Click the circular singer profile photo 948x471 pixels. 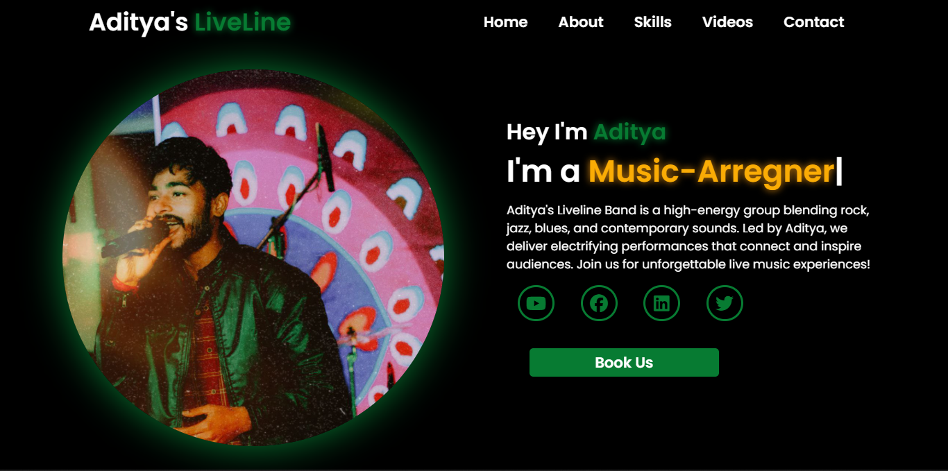point(253,257)
